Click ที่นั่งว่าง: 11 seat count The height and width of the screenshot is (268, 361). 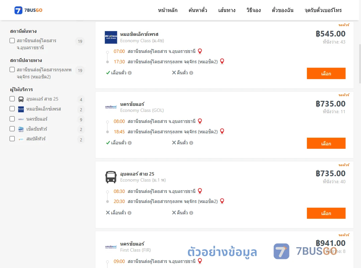tap(334, 112)
